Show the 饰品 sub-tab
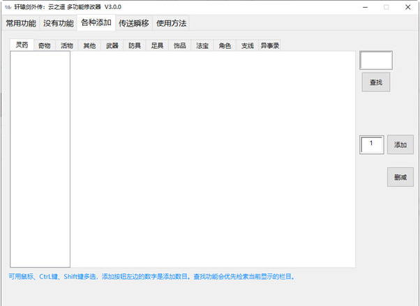Viewport: 420px width, 306px height. tap(180, 45)
